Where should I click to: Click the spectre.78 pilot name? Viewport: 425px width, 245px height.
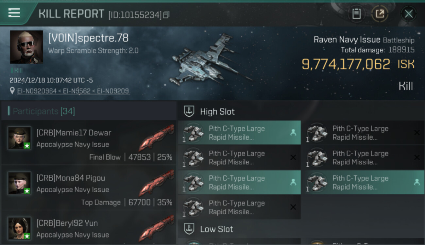(88, 38)
